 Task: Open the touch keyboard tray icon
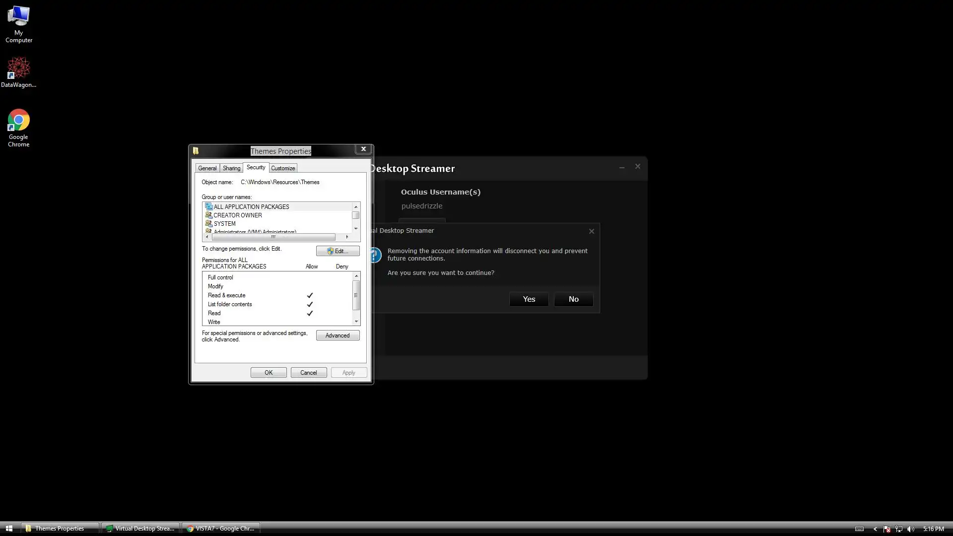(859, 529)
